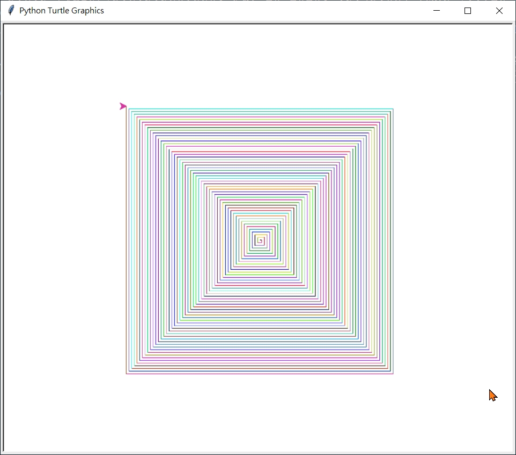Click the spiral's outermost bottom-left corner
The image size is (516, 455).
pos(127,374)
